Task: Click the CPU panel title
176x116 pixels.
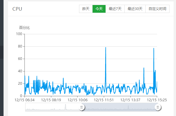Action: (x=17, y=9)
